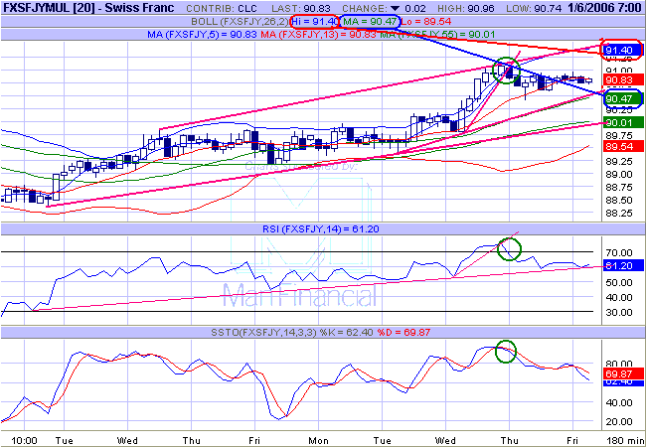Click the stochastic 80.00 level label

pyautogui.click(x=620, y=364)
